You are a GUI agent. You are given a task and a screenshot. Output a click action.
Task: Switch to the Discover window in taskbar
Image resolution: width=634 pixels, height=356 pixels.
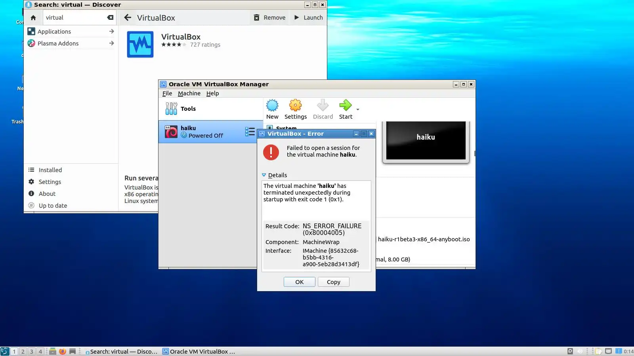121,351
